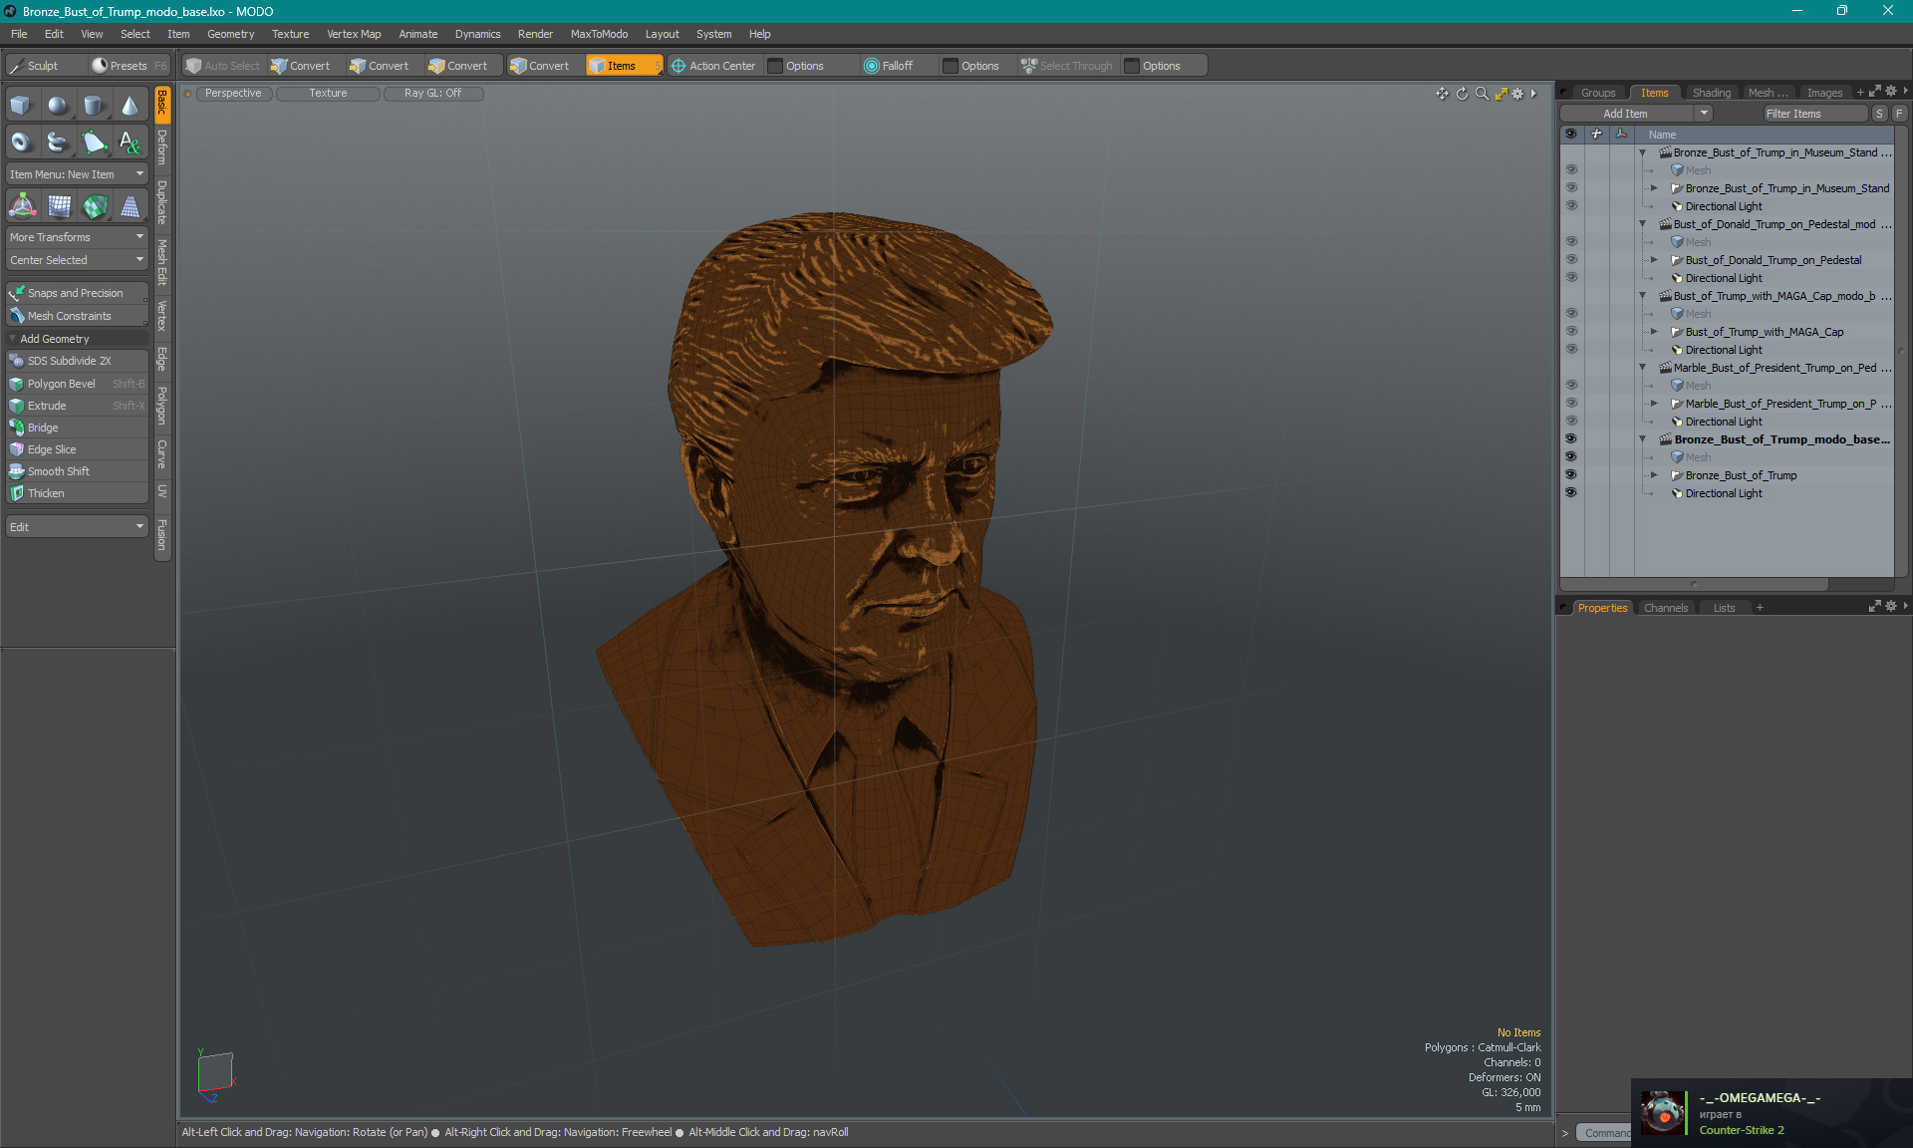The image size is (1913, 1148).
Task: Toggle the Ray GL: Off button
Action: tap(432, 94)
